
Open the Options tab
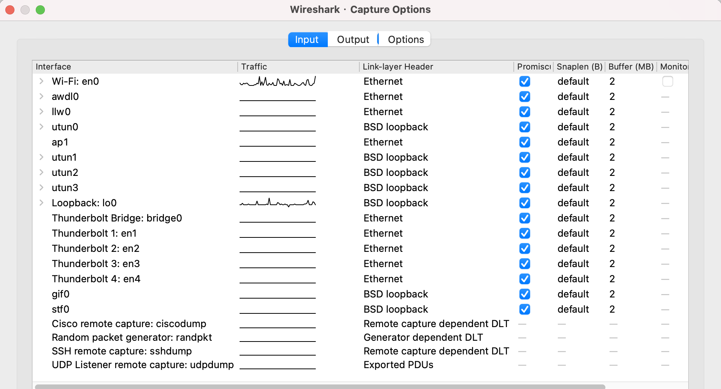[x=406, y=40]
